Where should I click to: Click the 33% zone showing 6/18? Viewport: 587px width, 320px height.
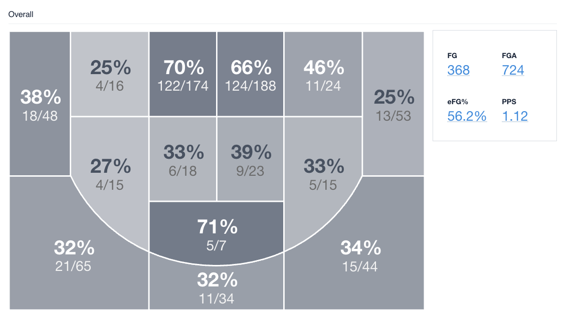pyautogui.click(x=182, y=159)
